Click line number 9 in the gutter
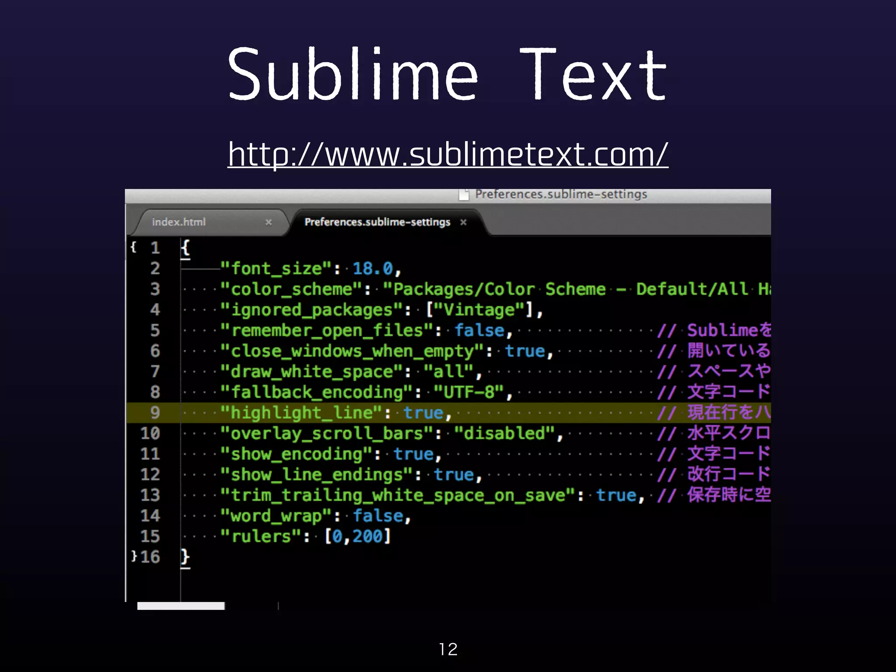 pyautogui.click(x=155, y=413)
